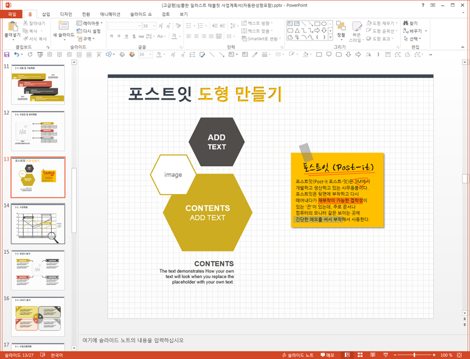470x359 pixels.
Task: Open the Slide Show (슬라이드 쇼) tab
Action: [141, 14]
